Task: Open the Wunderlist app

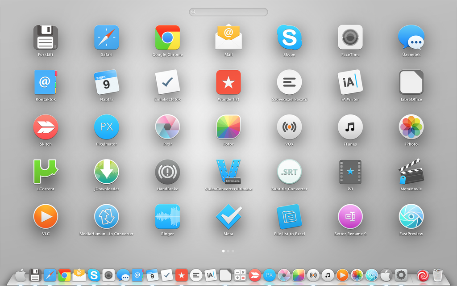Action: point(228,83)
